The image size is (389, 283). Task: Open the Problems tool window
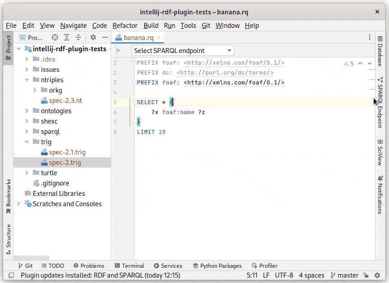point(89,265)
